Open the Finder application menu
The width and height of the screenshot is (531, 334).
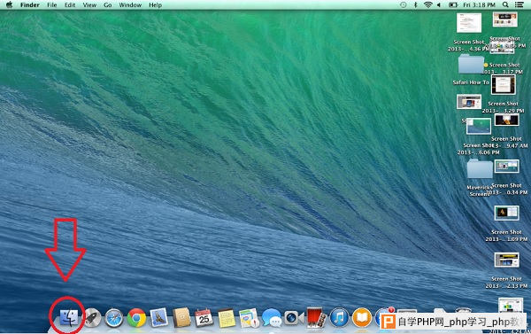[30, 5]
